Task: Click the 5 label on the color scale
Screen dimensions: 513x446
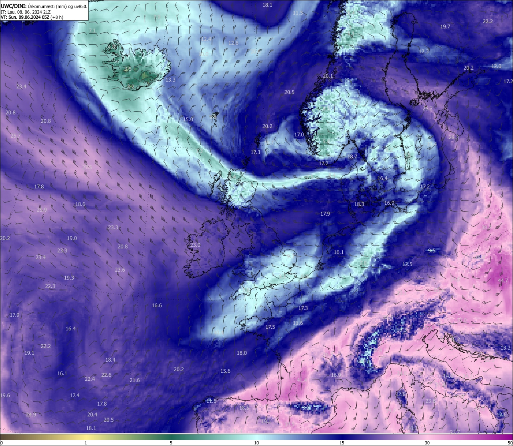Action: tap(171, 443)
